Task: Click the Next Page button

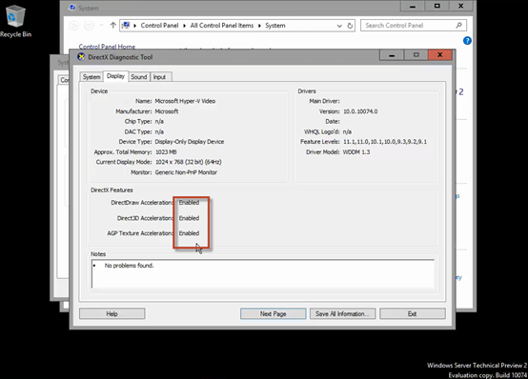Action: [274, 313]
